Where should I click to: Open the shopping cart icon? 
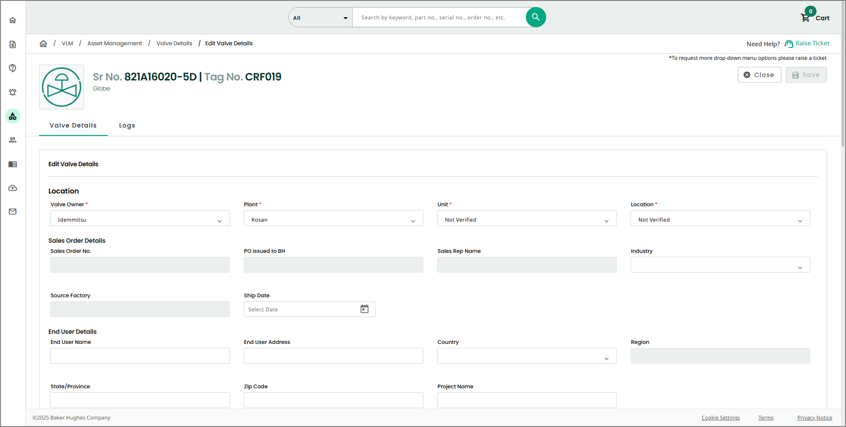tap(805, 18)
